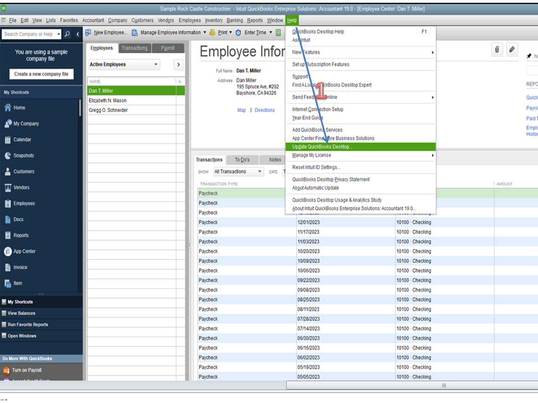Viewport: 538px width, 403px height.
Task: Open Active Employees dropdown
Action: click(x=124, y=64)
